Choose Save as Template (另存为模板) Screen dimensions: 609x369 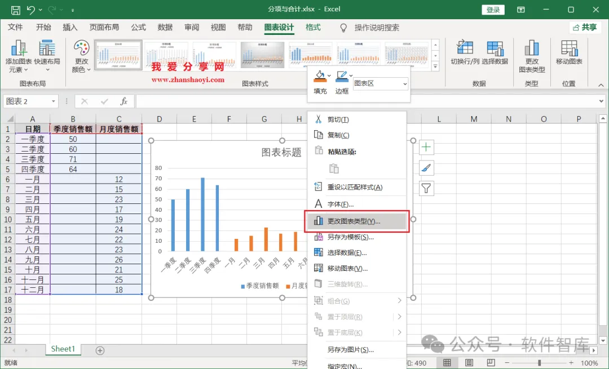coord(356,237)
